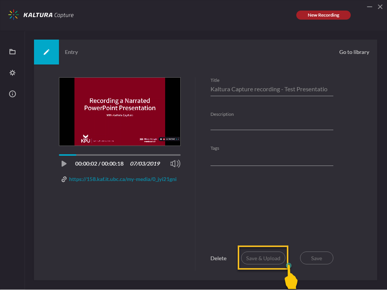Screen dimensions: 387x290
Task: Click the presentation video thumbnail
Action: 120,112
